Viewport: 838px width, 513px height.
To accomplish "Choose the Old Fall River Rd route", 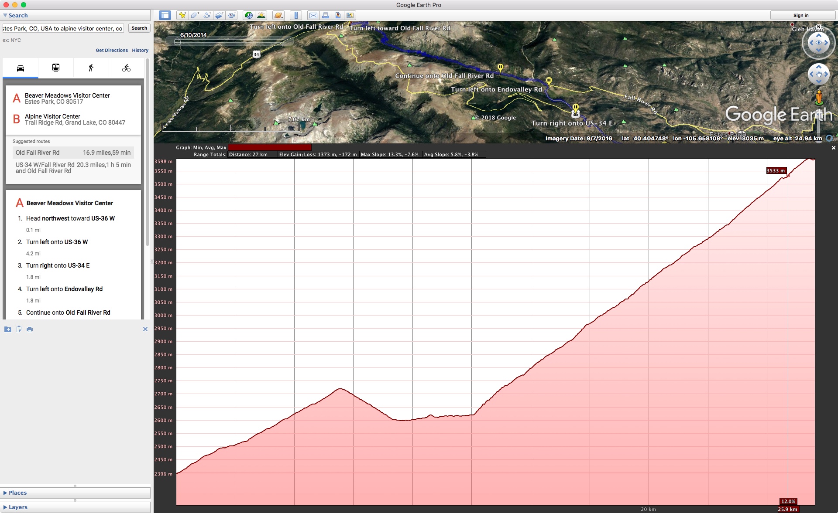I will [x=73, y=153].
